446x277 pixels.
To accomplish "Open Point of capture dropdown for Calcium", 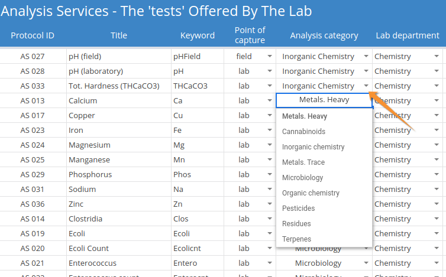I will (270, 101).
